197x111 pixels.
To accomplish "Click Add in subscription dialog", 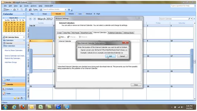I will (111, 56).
